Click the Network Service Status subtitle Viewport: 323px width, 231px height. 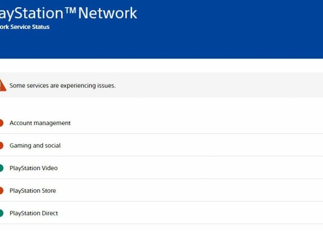25,27
